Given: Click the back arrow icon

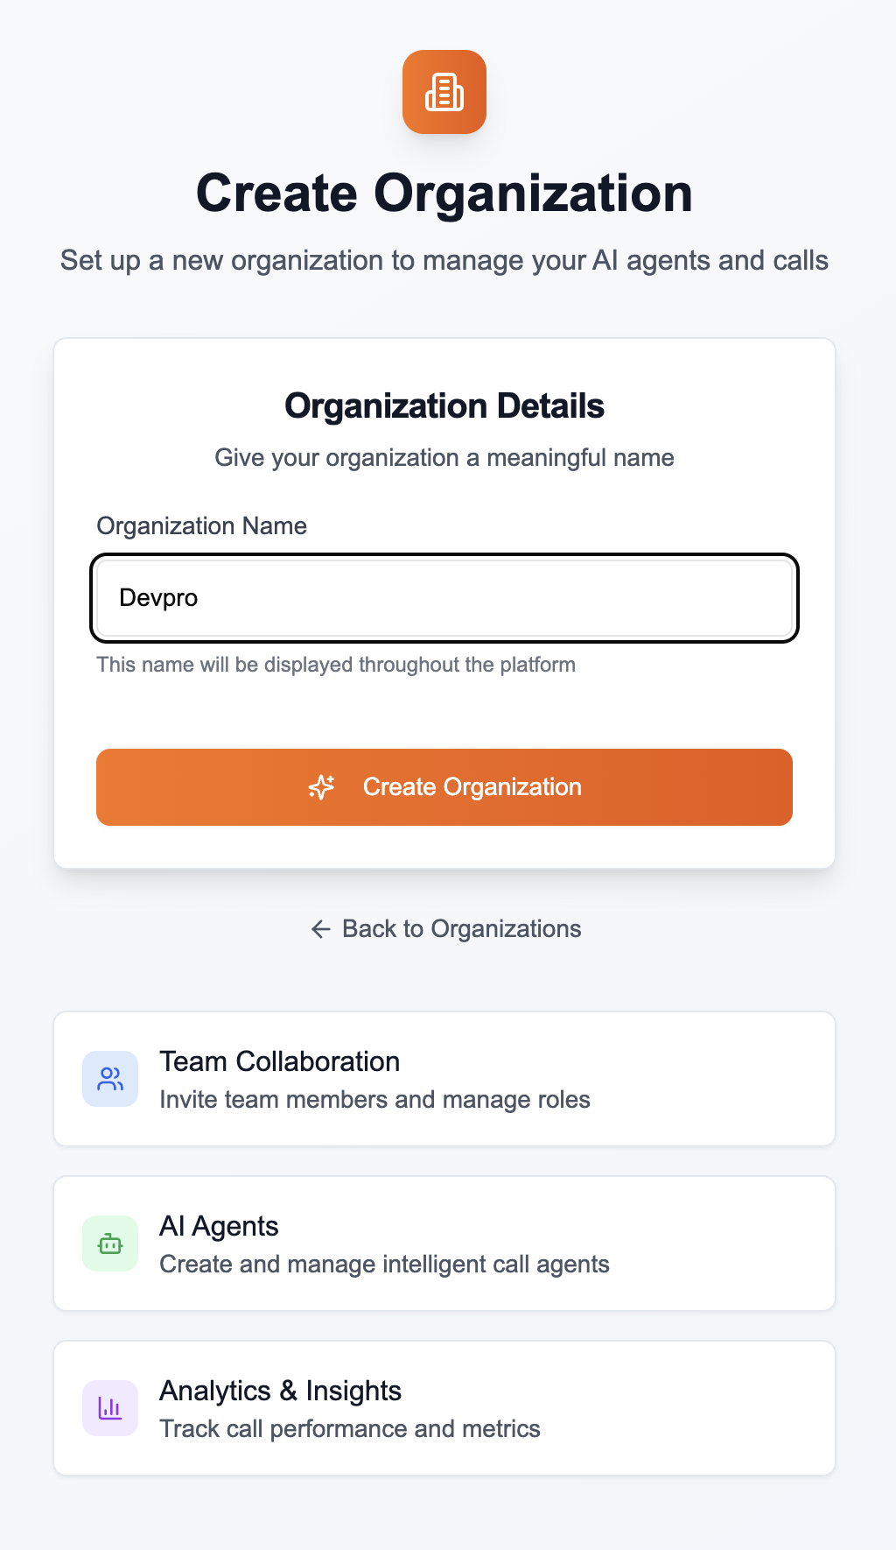Looking at the screenshot, I should click(320, 928).
